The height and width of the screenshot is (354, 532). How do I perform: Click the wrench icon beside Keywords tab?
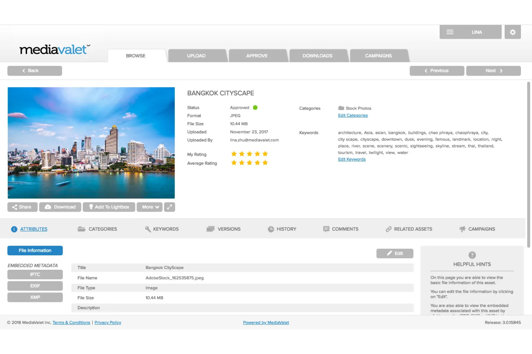(148, 229)
